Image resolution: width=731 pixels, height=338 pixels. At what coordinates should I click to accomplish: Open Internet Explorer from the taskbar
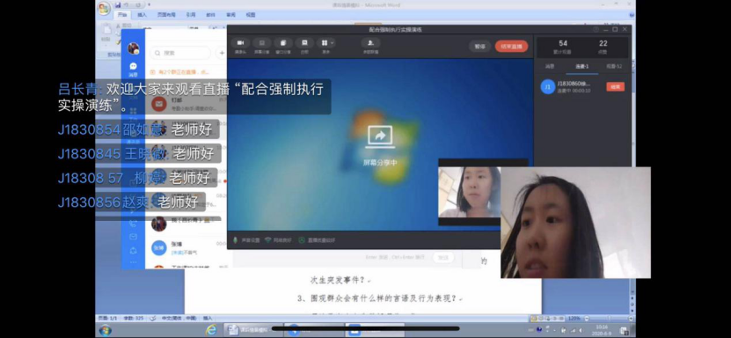[x=211, y=330]
